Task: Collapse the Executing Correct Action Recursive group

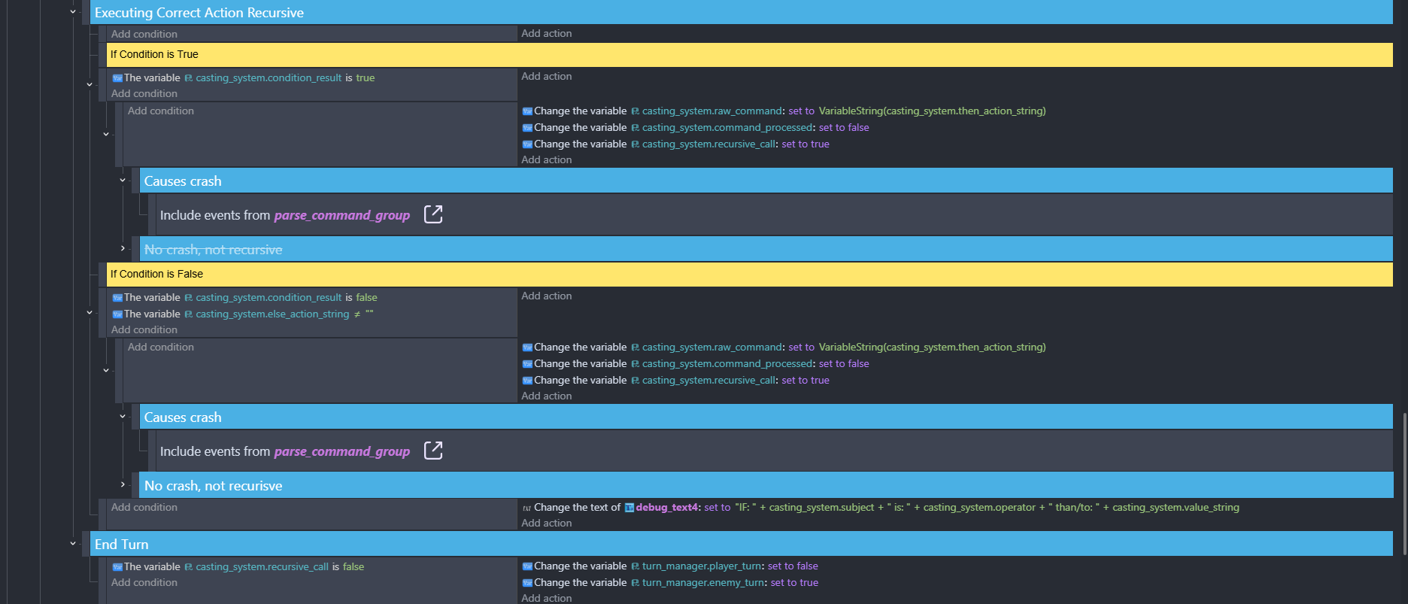Action: (73, 12)
